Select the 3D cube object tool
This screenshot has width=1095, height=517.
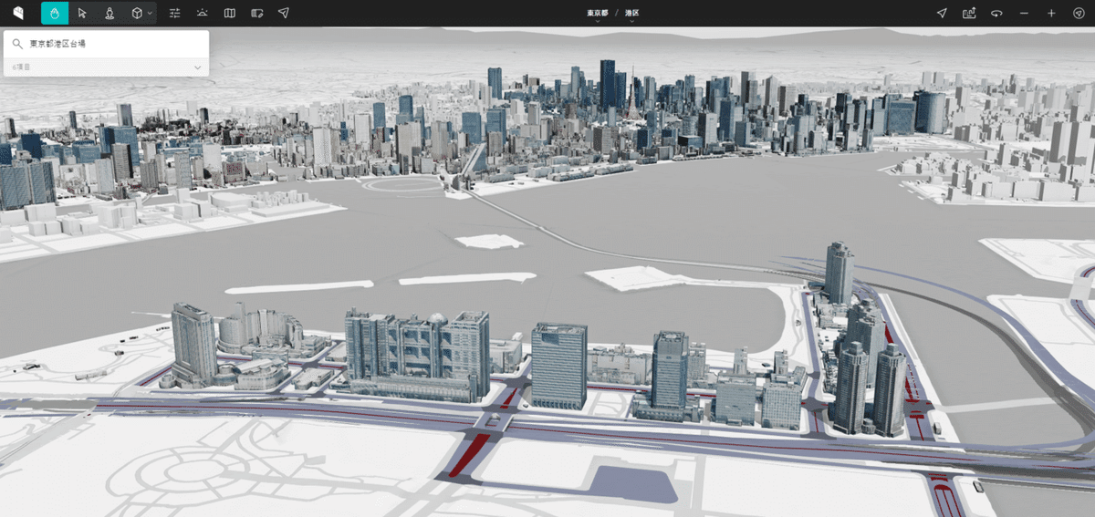click(x=136, y=13)
